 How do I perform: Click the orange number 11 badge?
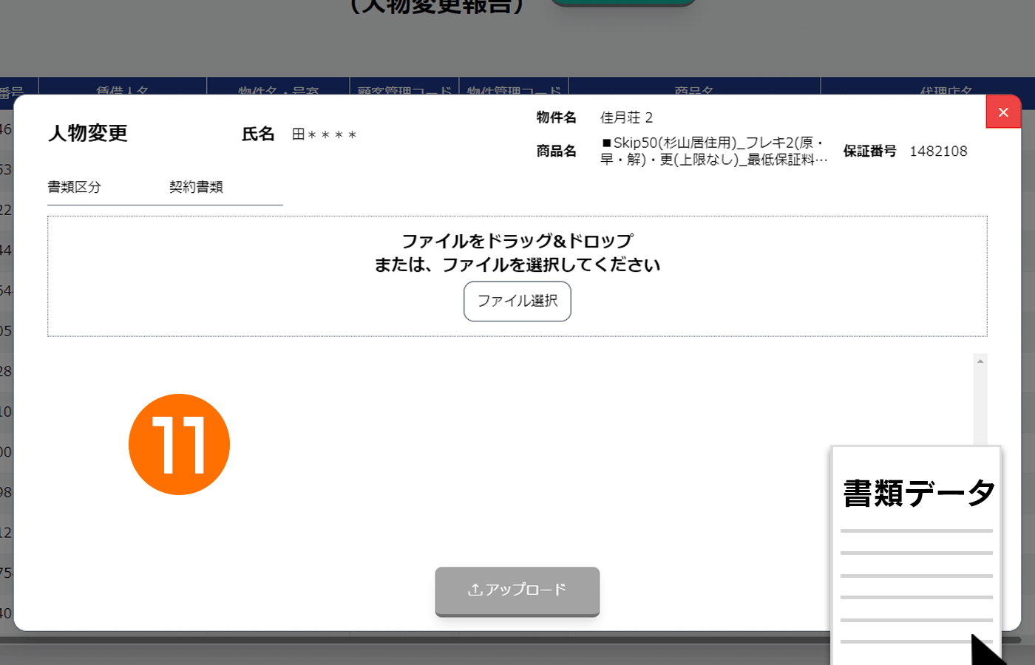pyautogui.click(x=179, y=444)
